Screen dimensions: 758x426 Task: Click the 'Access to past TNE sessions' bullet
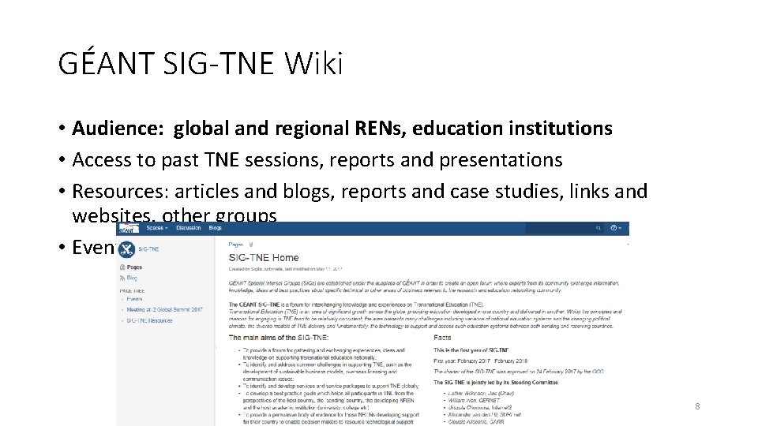317,160
